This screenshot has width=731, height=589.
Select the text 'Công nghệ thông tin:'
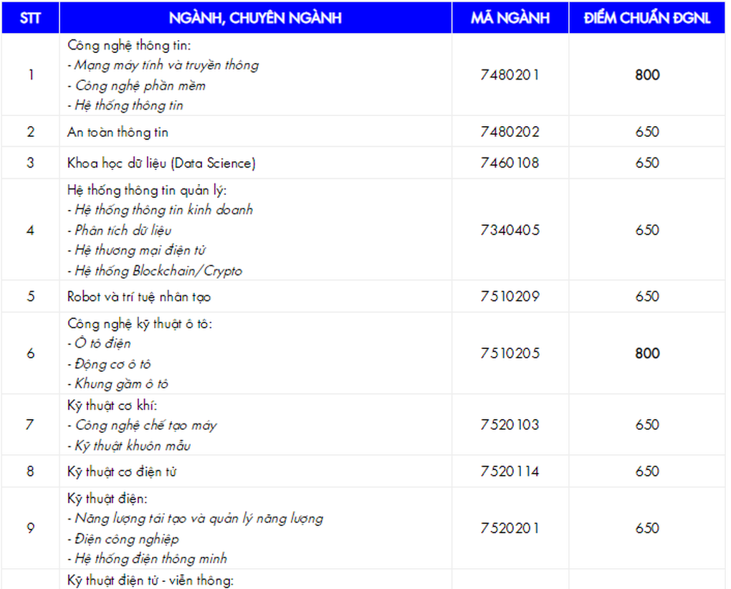pyautogui.click(x=129, y=46)
